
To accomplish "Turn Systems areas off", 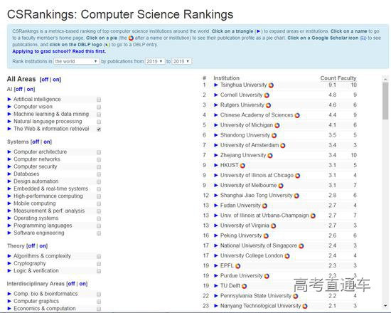I will coord(36,142).
